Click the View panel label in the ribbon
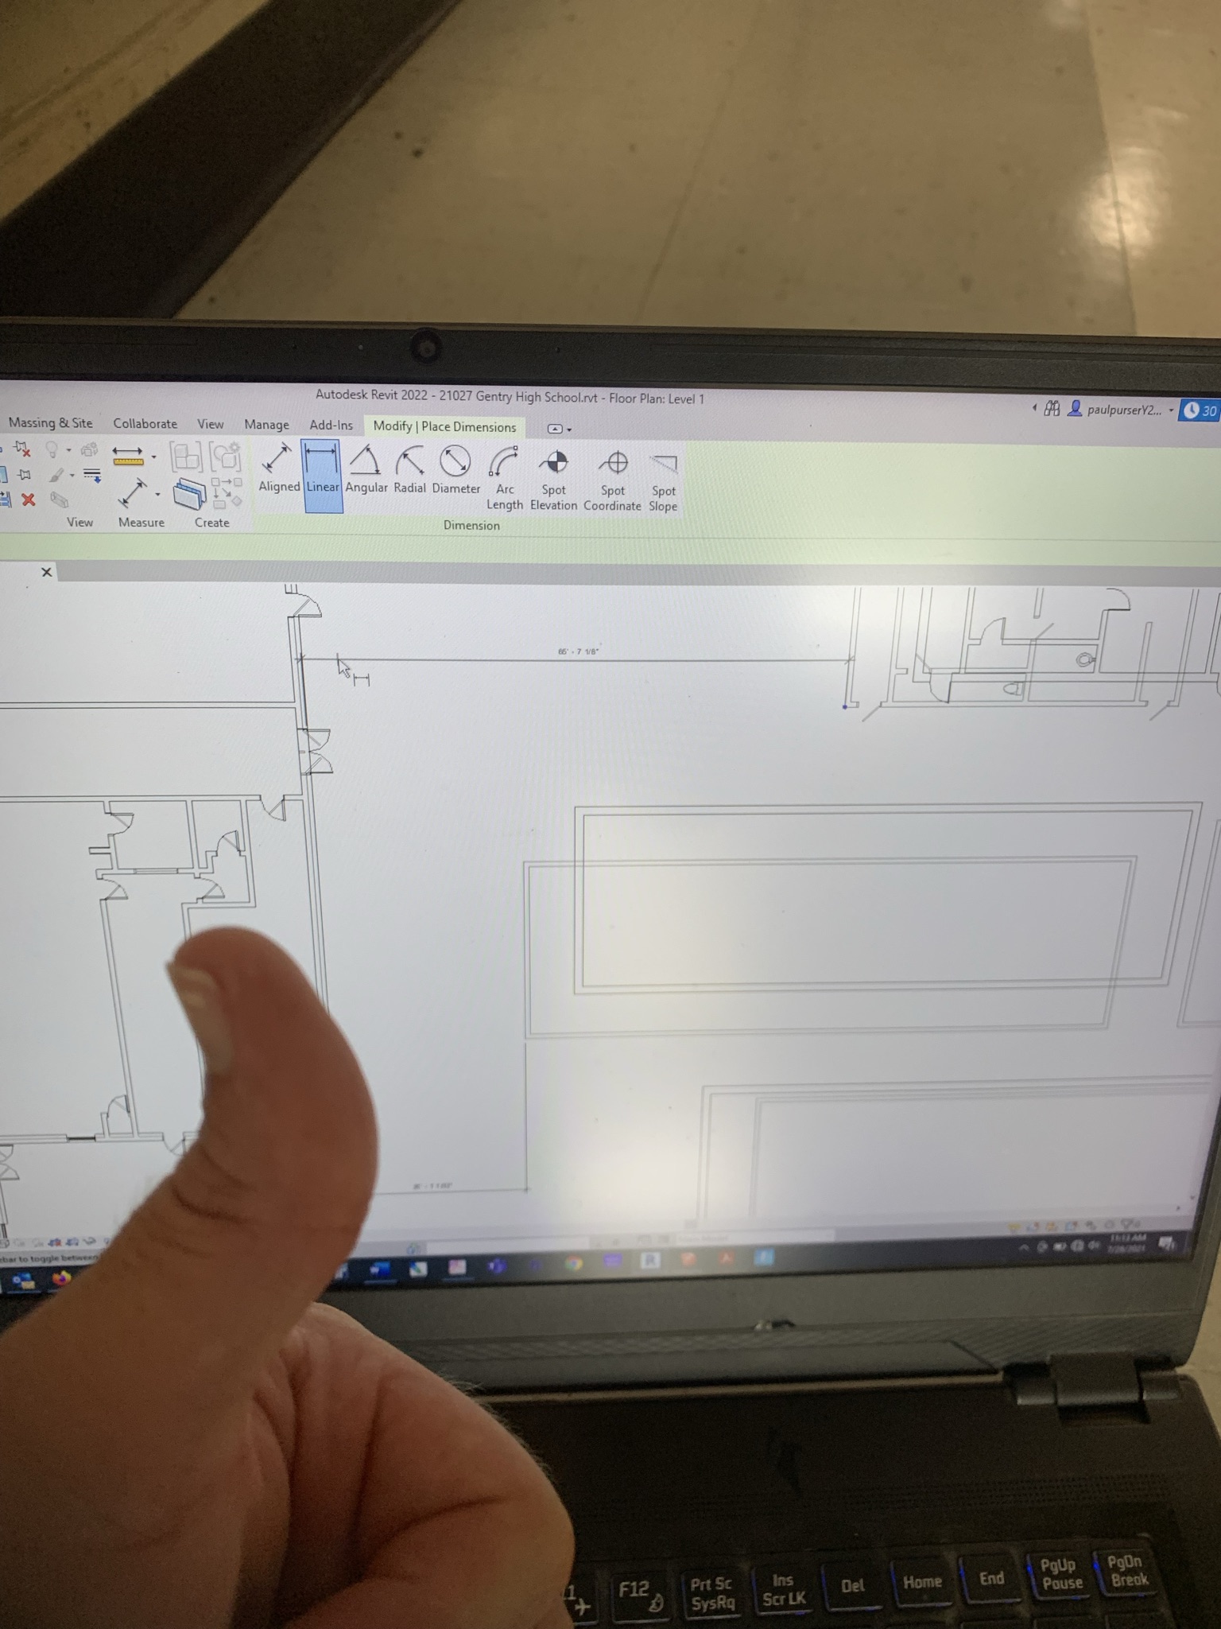 (x=79, y=523)
